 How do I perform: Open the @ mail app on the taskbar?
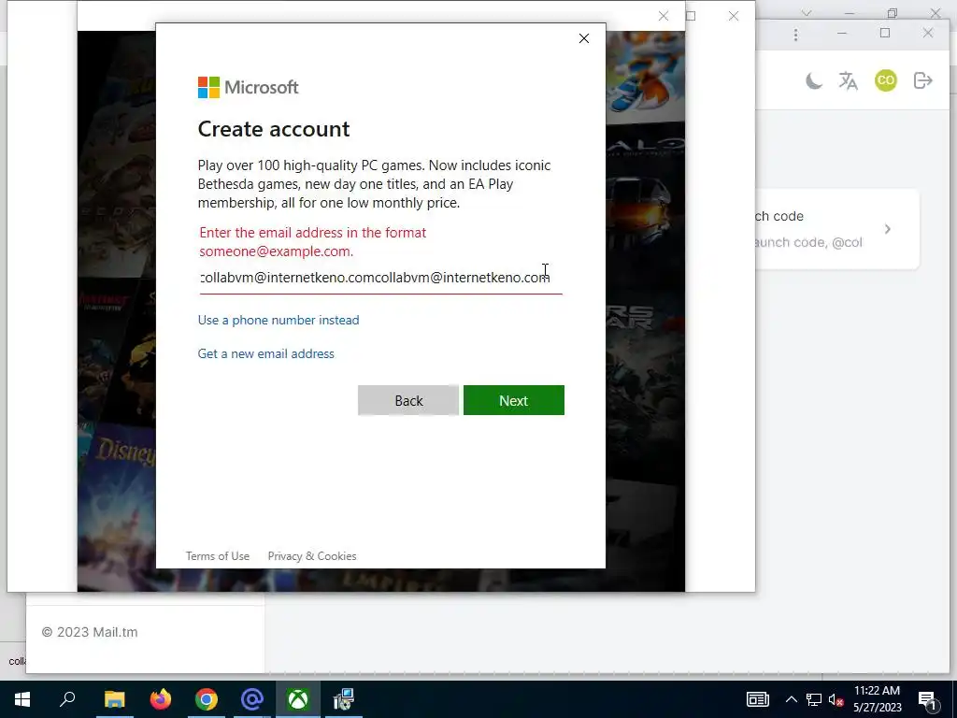[252, 699]
